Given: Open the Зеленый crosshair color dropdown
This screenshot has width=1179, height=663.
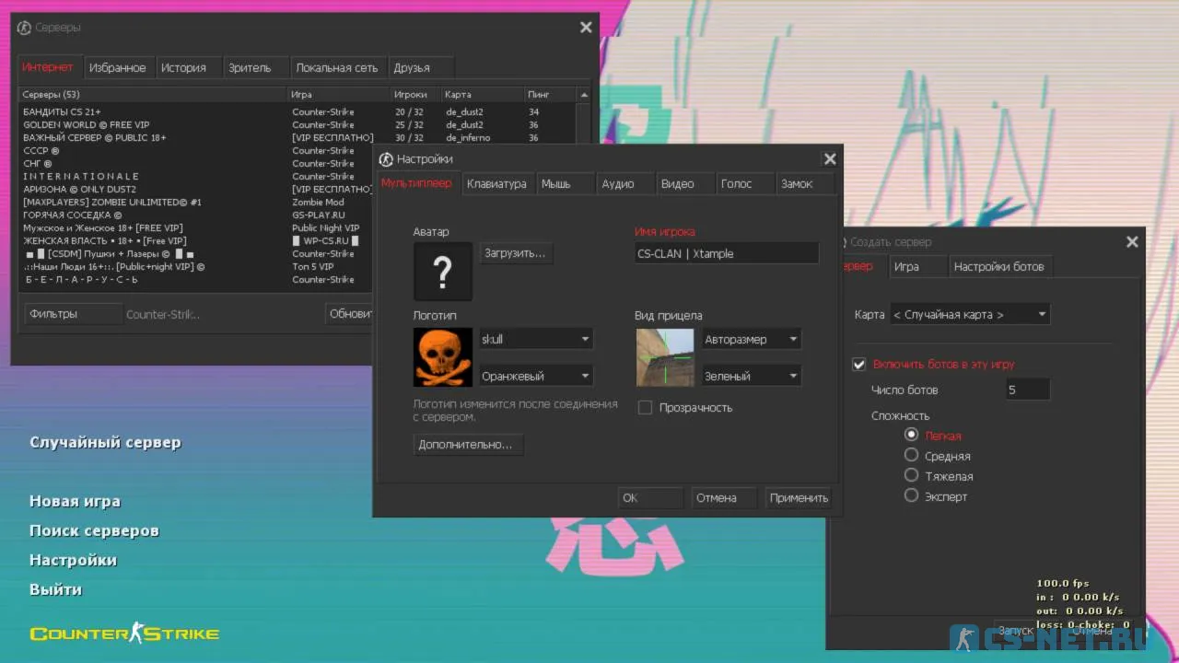Looking at the screenshot, I should pos(752,376).
